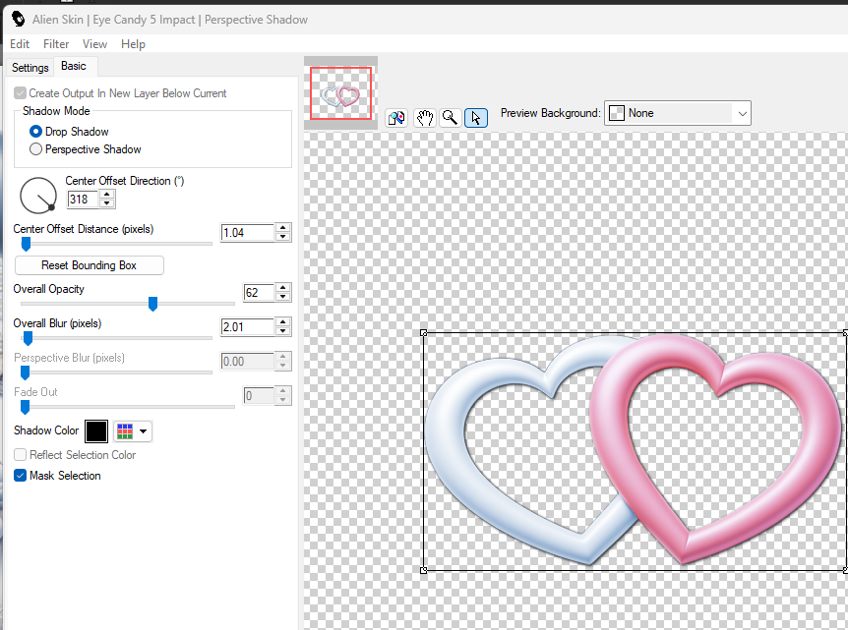Image resolution: width=848 pixels, height=630 pixels.
Task: Select the arrow pointer tool
Action: tap(475, 118)
